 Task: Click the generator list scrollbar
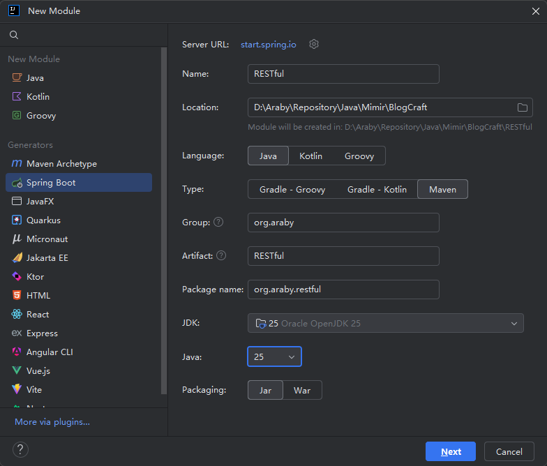coord(163,221)
